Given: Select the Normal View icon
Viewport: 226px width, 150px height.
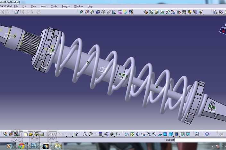Looking at the screenshot, I should tap(160, 134).
